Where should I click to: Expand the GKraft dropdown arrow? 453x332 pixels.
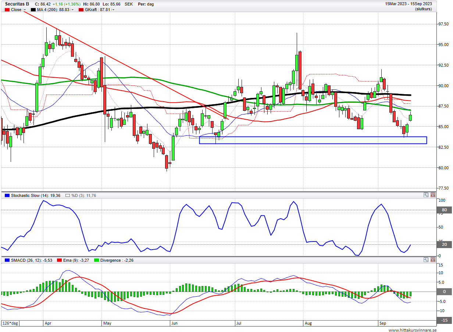click(113, 10)
